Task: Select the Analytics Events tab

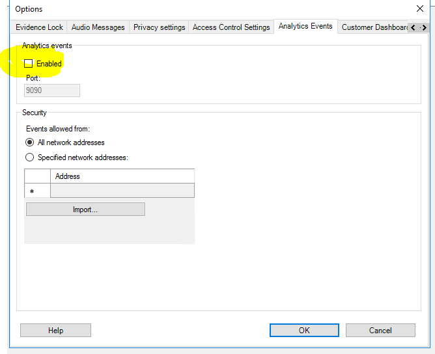Action: 305,26
